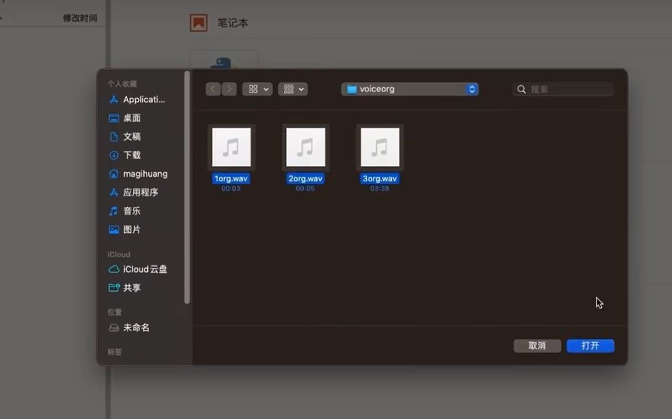Open the grouping options chevron

click(x=301, y=89)
